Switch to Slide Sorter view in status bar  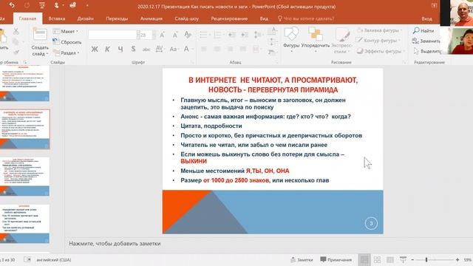pos(377,259)
